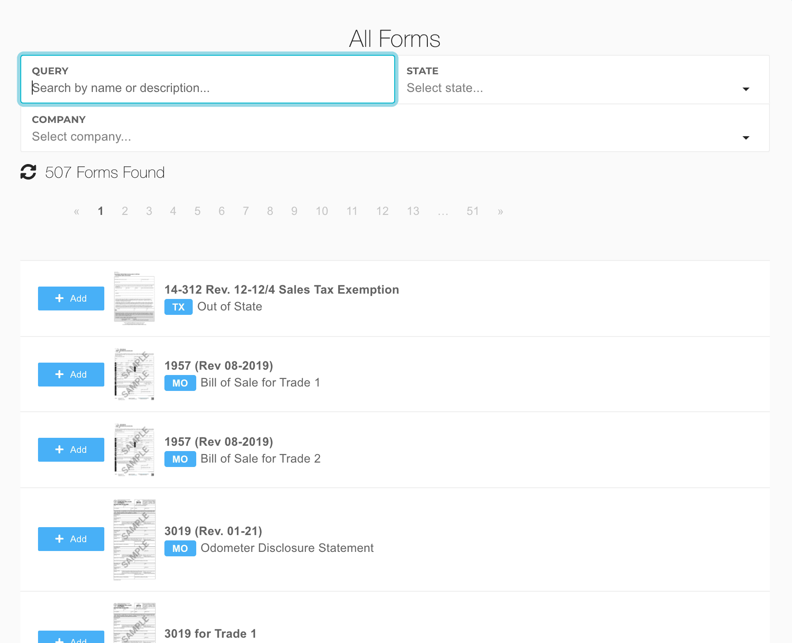Open the Sales Tax Exemption form thumbnail
This screenshot has height=643, width=792.
point(134,299)
